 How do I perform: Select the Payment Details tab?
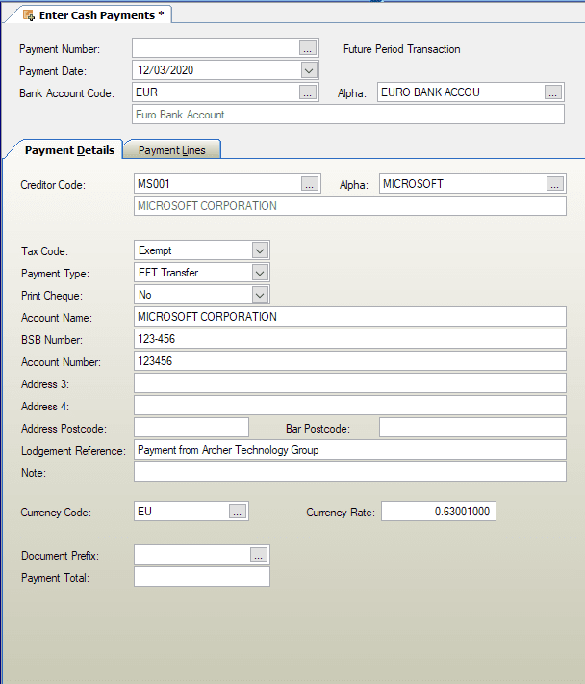(x=69, y=150)
